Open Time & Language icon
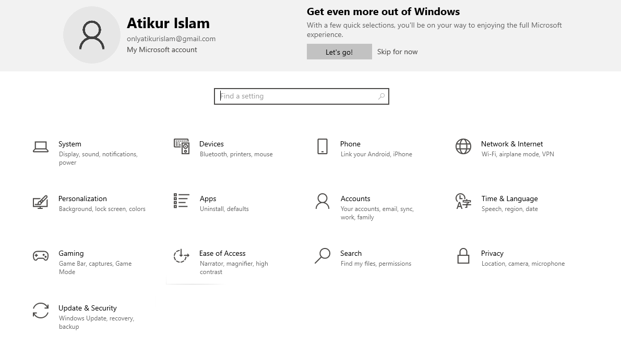The height and width of the screenshot is (360, 621). (x=463, y=202)
